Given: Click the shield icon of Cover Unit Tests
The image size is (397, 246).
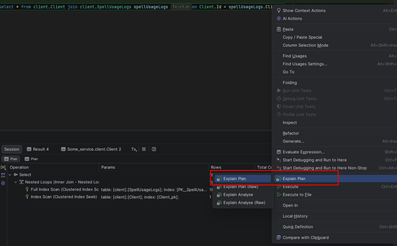Looking at the screenshot, I should pos(279,107).
